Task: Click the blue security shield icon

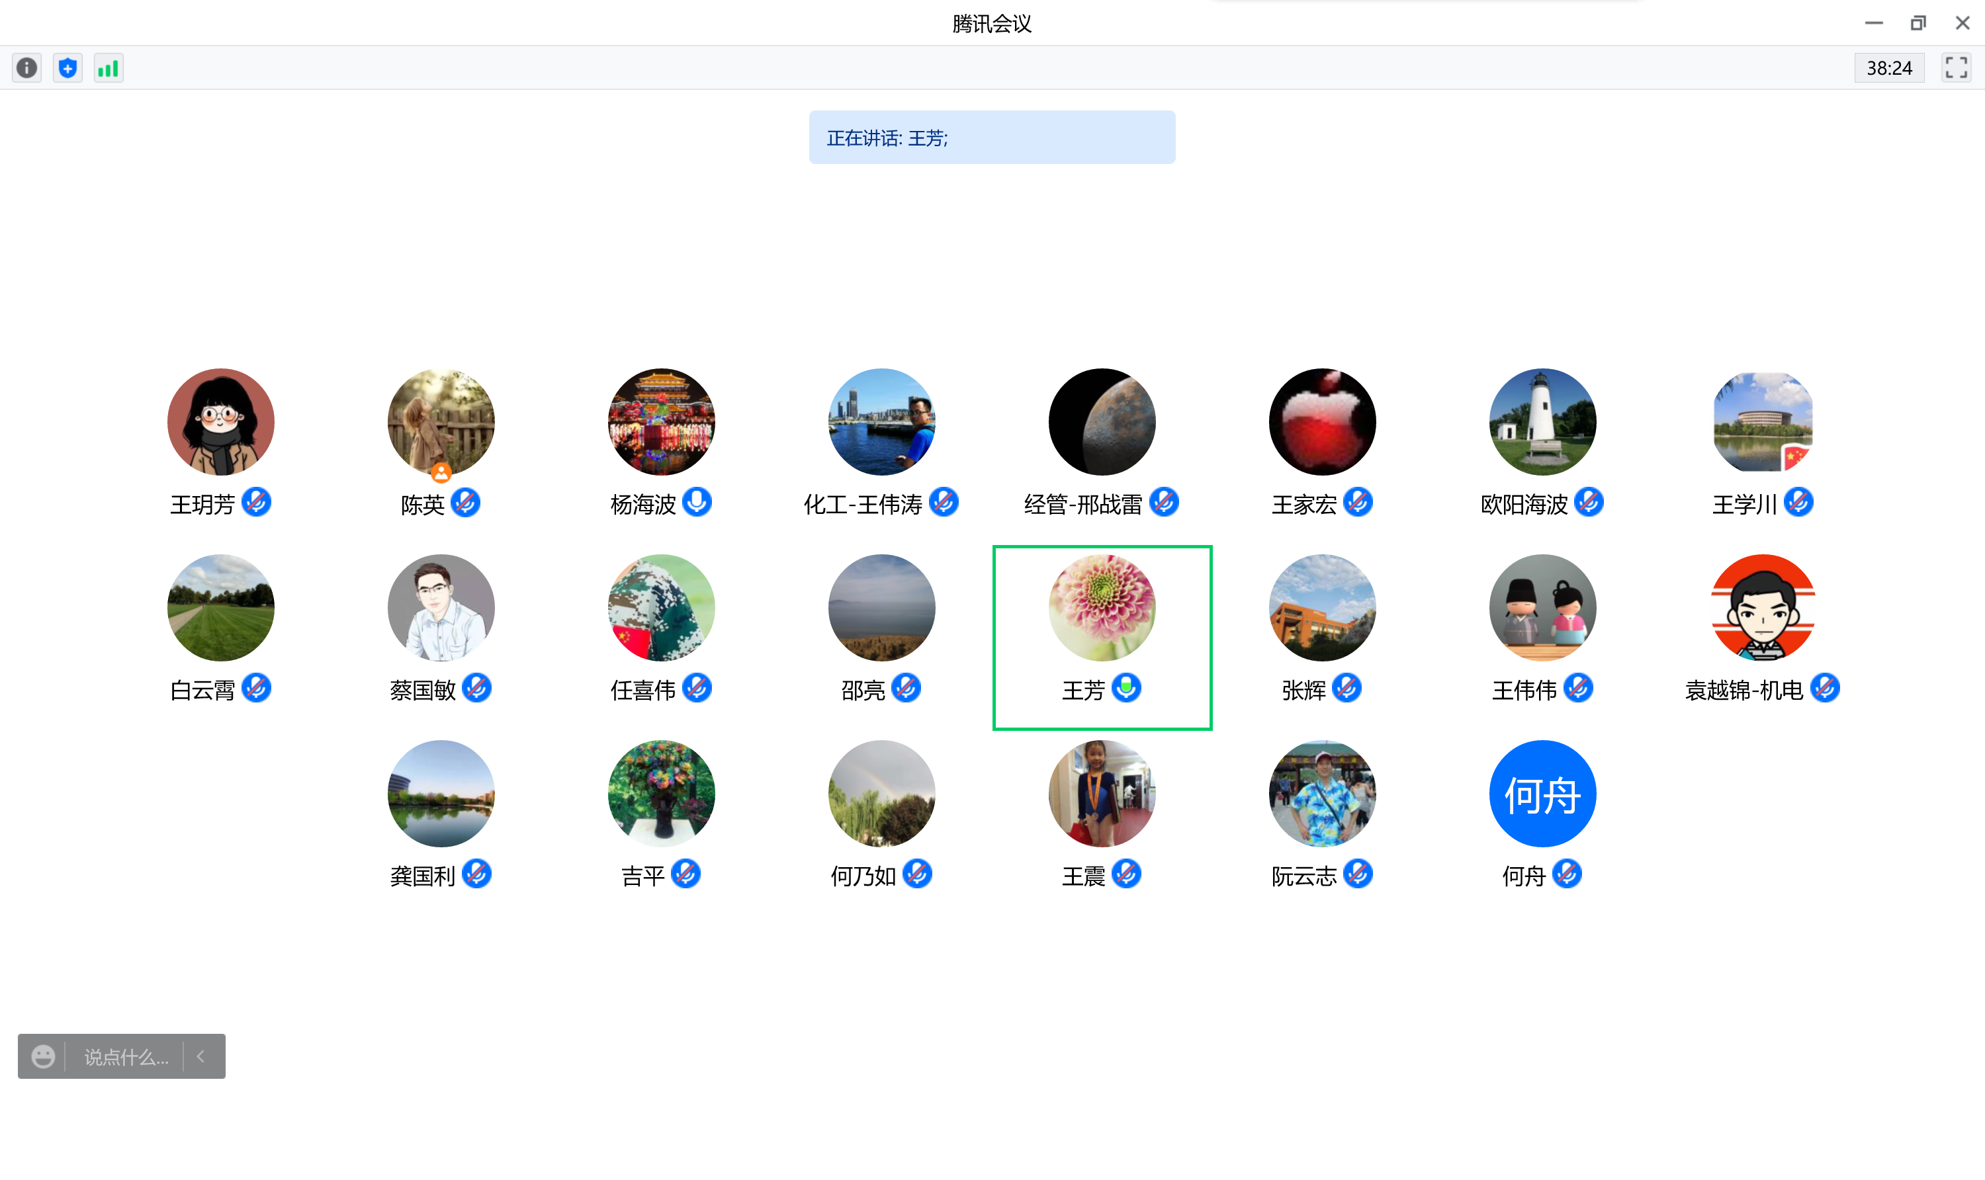Action: point(67,68)
